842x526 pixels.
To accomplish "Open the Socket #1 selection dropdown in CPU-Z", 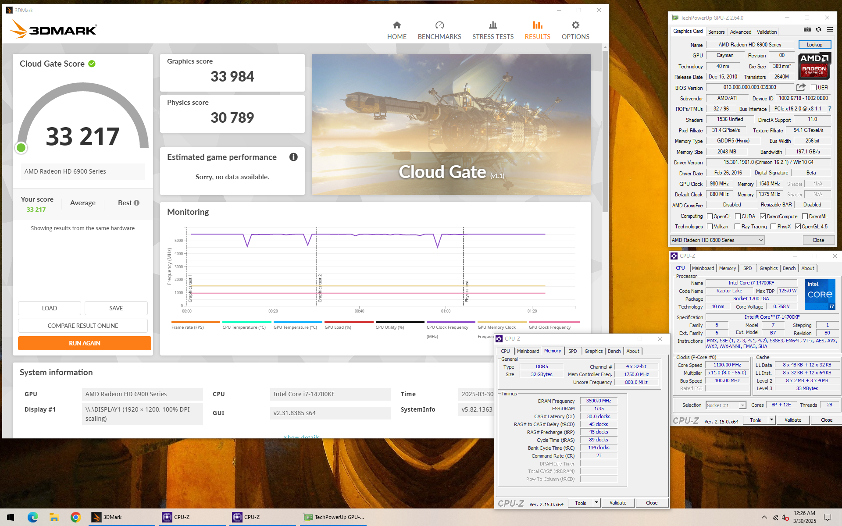I will tap(726, 405).
